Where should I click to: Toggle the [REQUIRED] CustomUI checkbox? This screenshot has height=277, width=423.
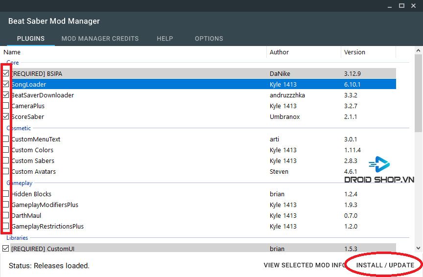(6, 249)
